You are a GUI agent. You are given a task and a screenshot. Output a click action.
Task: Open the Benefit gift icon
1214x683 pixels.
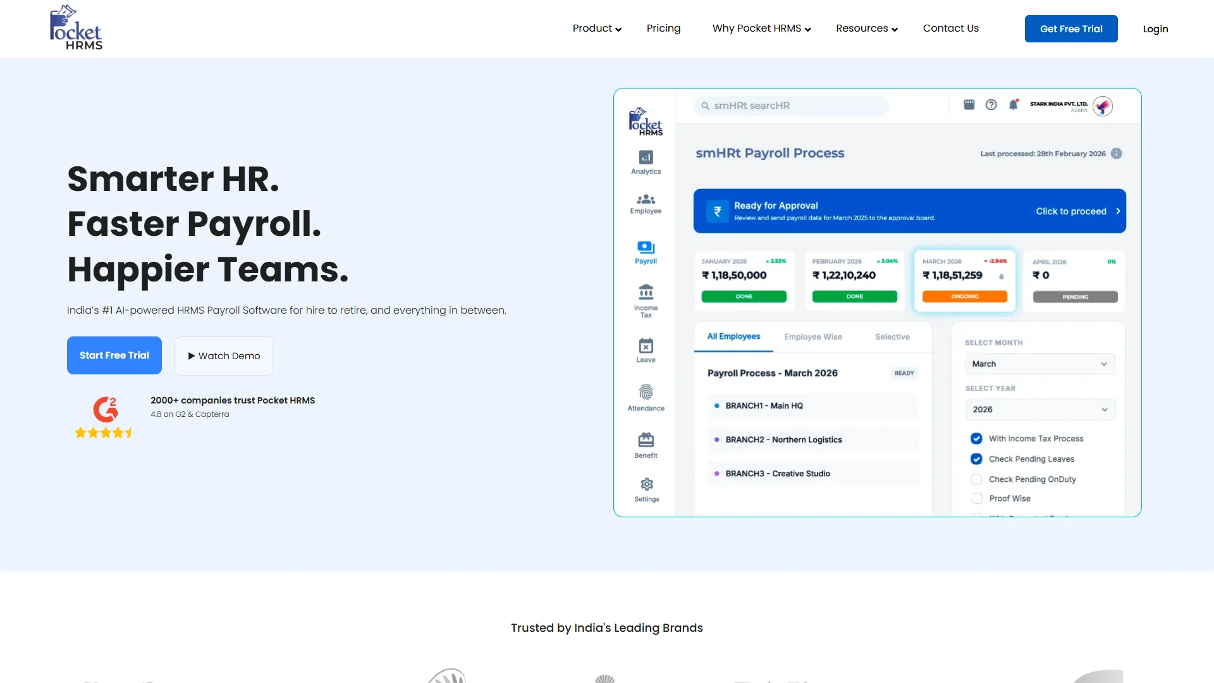pos(646,440)
